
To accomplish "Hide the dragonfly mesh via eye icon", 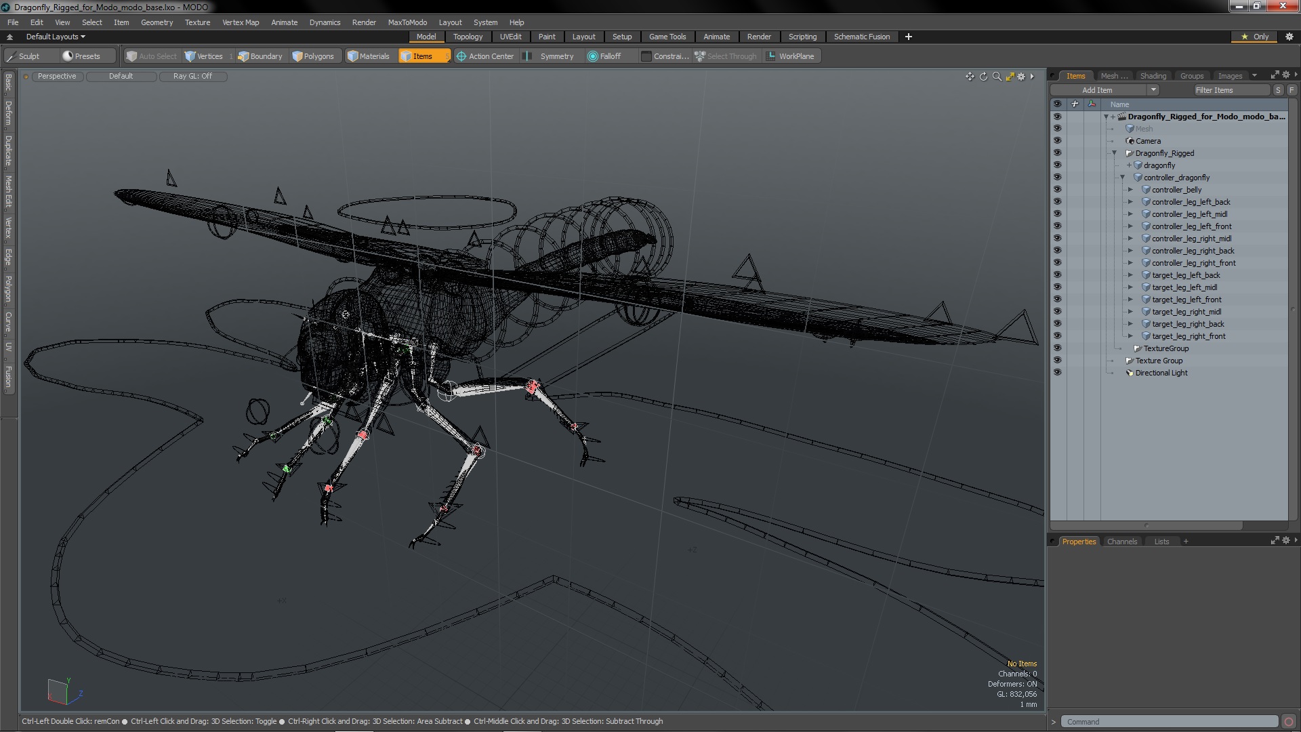I will 1057,165.
